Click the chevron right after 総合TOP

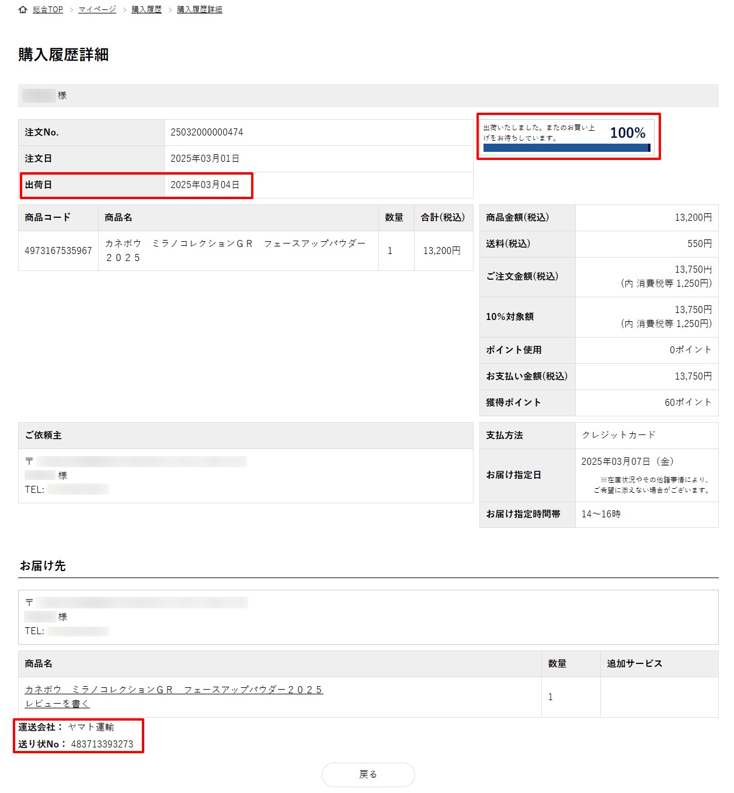pyautogui.click(x=71, y=10)
